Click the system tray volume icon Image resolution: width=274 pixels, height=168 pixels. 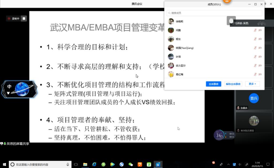coord(240,164)
